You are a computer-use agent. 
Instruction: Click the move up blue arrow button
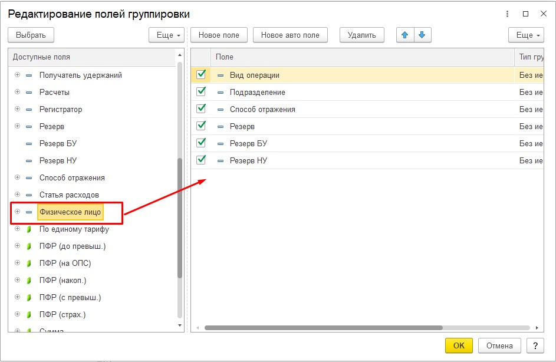pos(405,35)
